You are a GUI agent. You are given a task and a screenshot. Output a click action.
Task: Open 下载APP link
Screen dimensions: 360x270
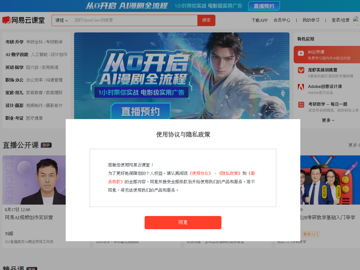pos(259,20)
